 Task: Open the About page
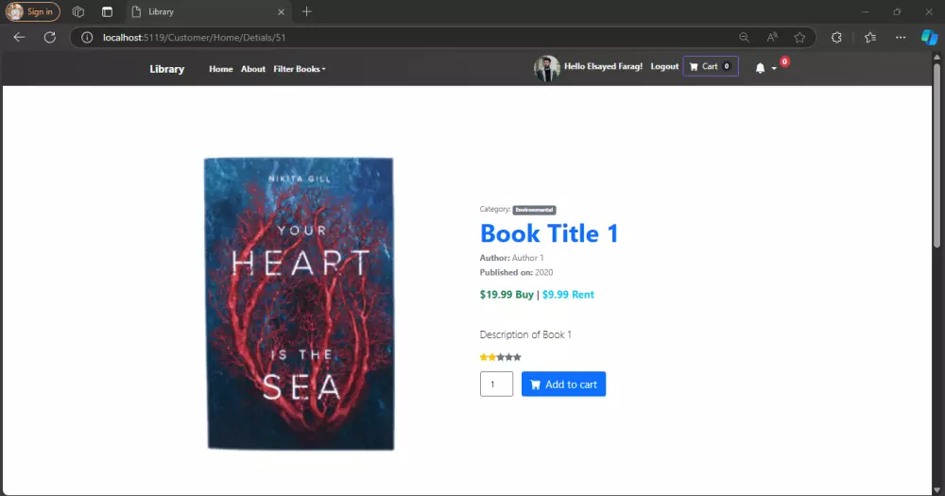[x=253, y=69]
